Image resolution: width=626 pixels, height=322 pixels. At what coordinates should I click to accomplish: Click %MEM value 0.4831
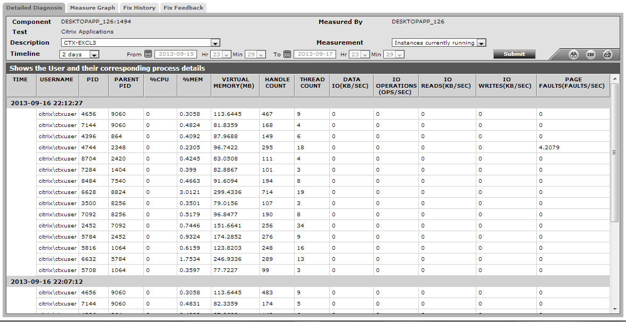190,304
